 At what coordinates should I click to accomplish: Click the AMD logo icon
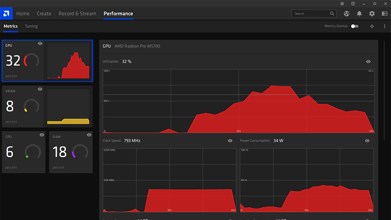click(x=6, y=13)
